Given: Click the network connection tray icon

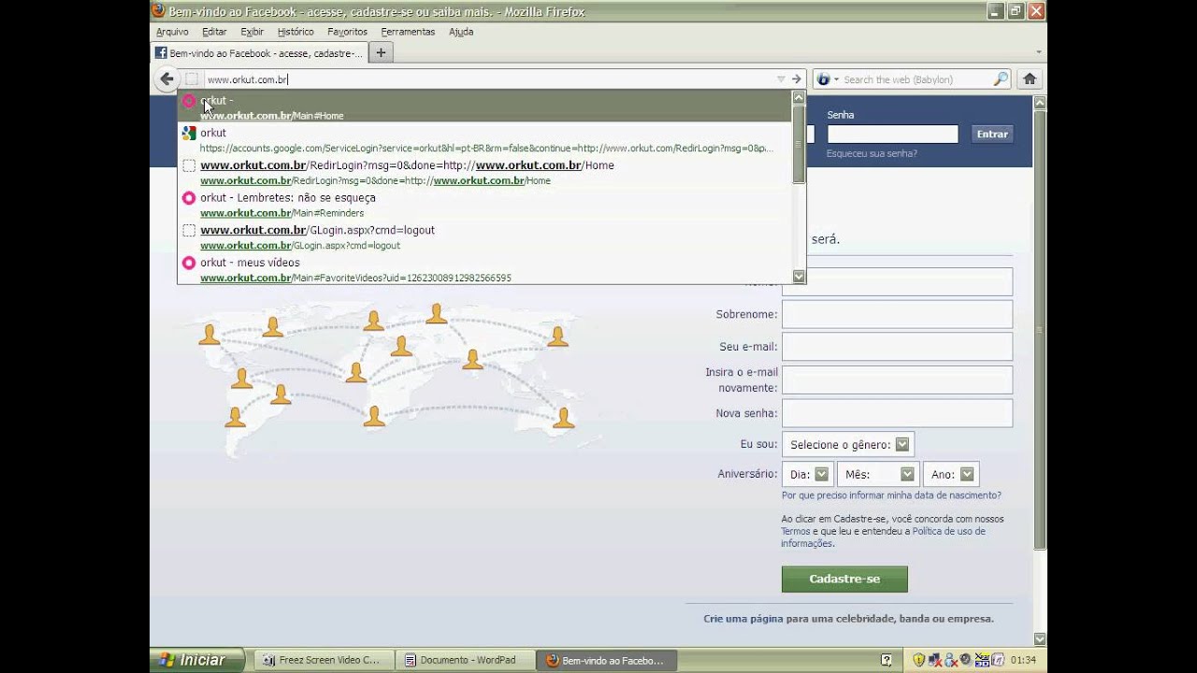Looking at the screenshot, I should (x=935, y=660).
